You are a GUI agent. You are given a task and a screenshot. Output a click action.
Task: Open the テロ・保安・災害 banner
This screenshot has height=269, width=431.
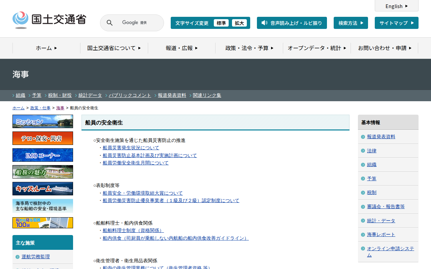coord(43,138)
